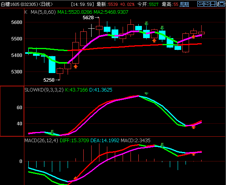The width and height of the screenshot is (226, 185).
Task: Click the left arrow navigation icon
Action: click(200, 4)
